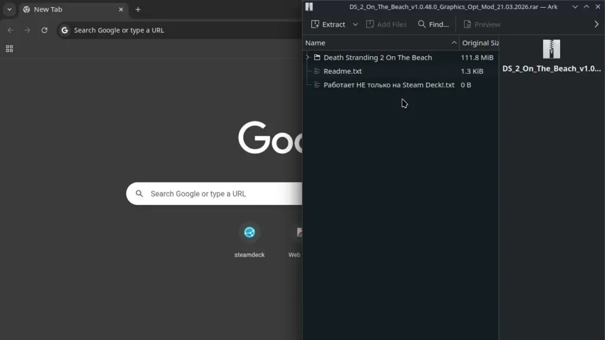Viewport: 605px width, 340px height.
Task: Select Readme.txt in the archive listing
Action: coord(343,71)
